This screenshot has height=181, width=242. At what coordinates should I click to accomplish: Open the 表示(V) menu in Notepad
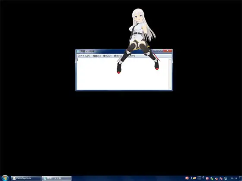[x=118, y=56]
